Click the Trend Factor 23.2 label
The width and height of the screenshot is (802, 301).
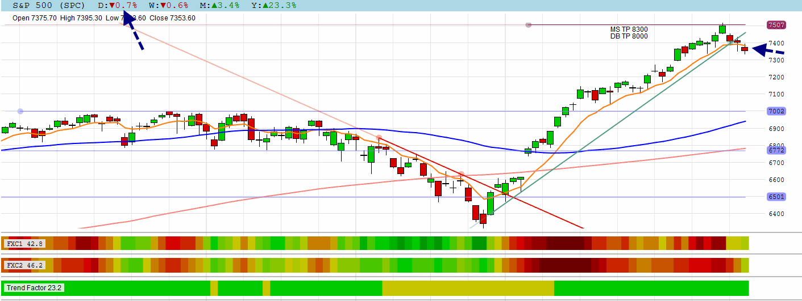click(34, 288)
